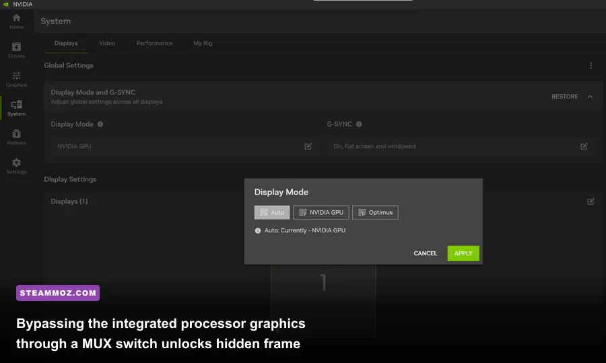Go to Home in the sidebar
The width and height of the screenshot is (606, 363).
point(16,22)
